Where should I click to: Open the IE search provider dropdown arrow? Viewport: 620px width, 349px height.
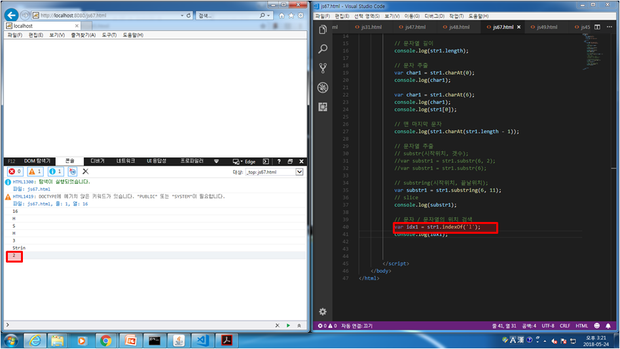pos(268,16)
